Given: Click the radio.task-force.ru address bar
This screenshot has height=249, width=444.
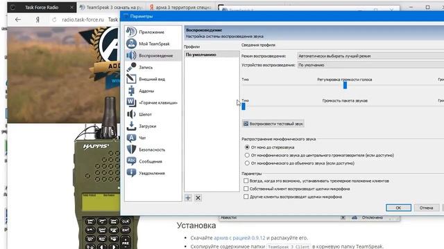Looking at the screenshot, I should point(83,19).
